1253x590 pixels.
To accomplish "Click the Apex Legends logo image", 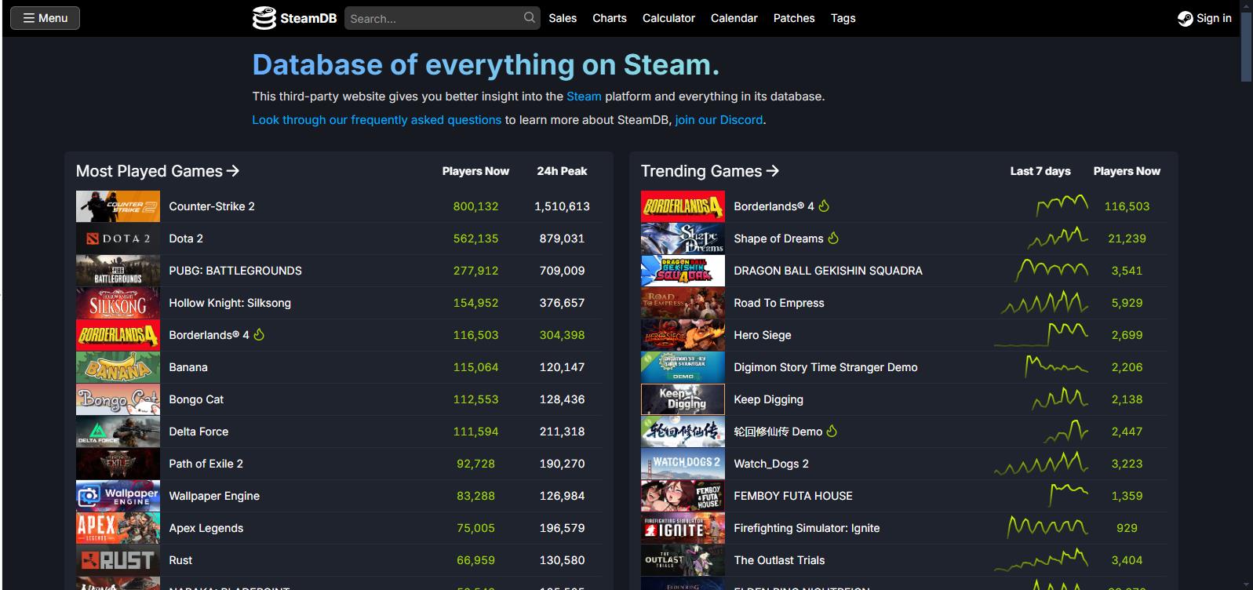I will coord(118,528).
